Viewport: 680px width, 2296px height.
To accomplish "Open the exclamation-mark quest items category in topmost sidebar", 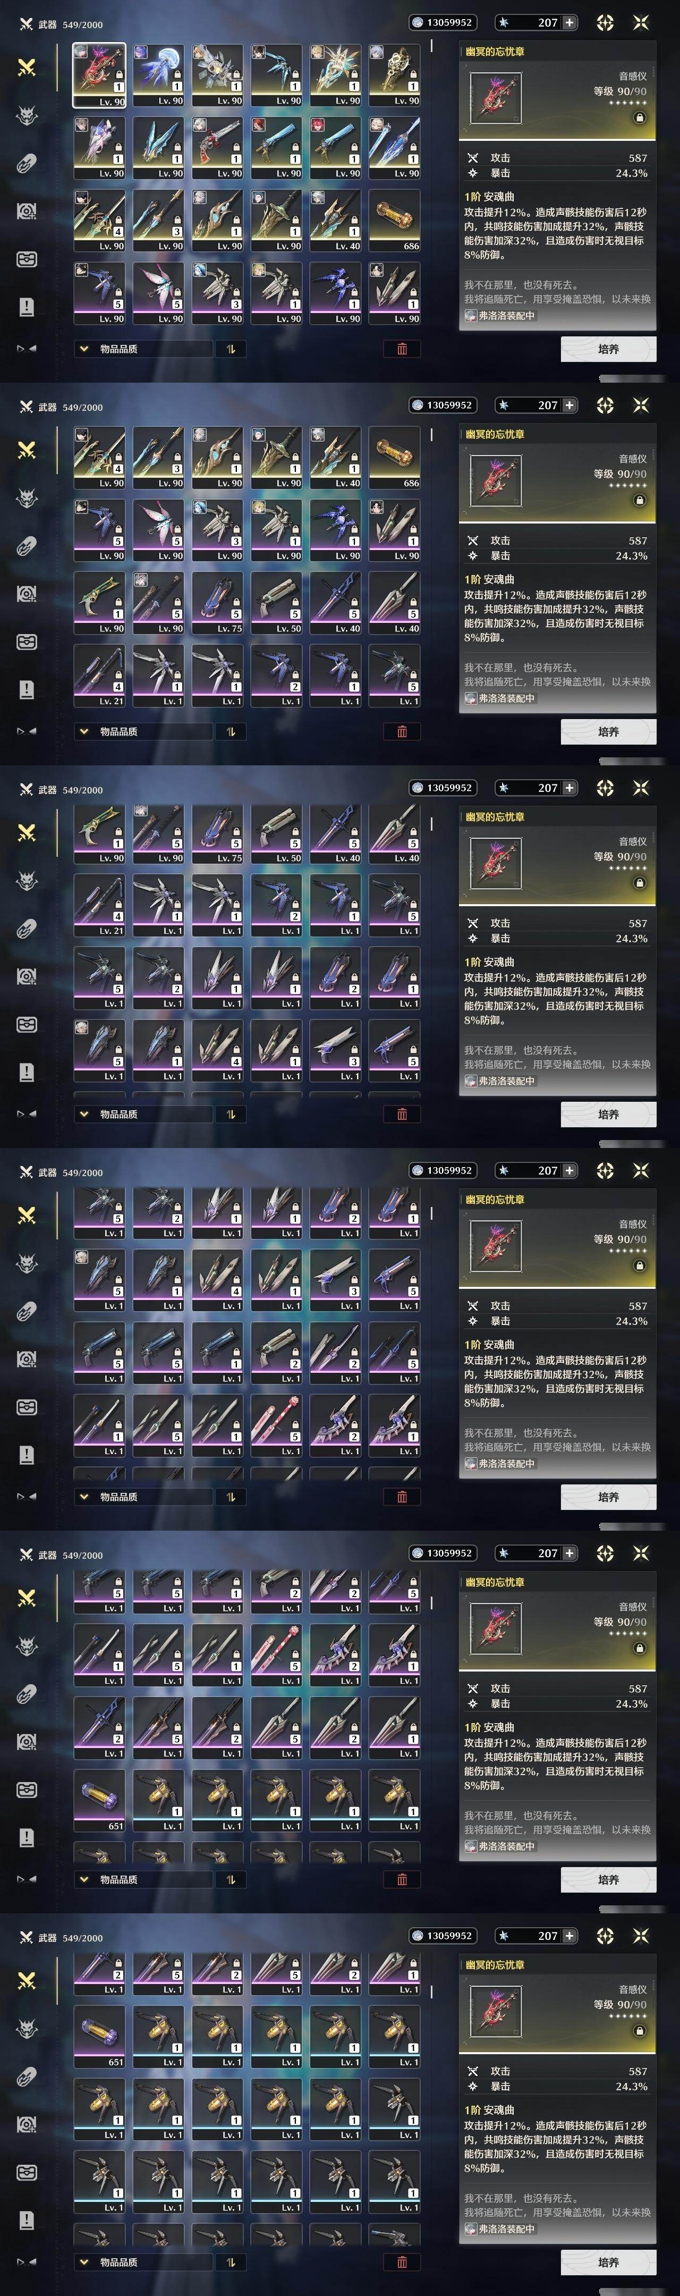I will (27, 307).
